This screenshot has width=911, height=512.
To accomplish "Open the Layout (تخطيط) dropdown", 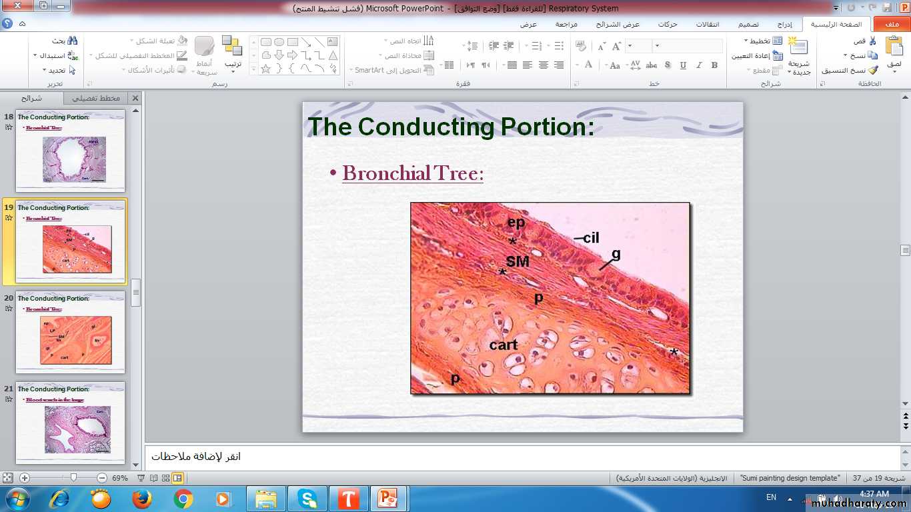I will pyautogui.click(x=761, y=41).
